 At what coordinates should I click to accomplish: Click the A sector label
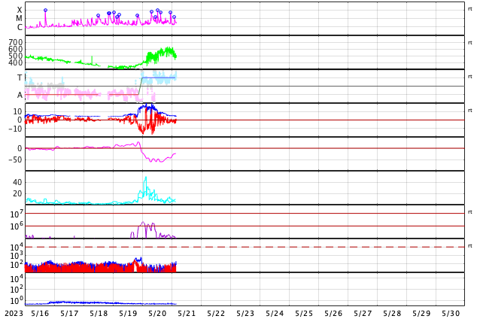click(x=20, y=96)
